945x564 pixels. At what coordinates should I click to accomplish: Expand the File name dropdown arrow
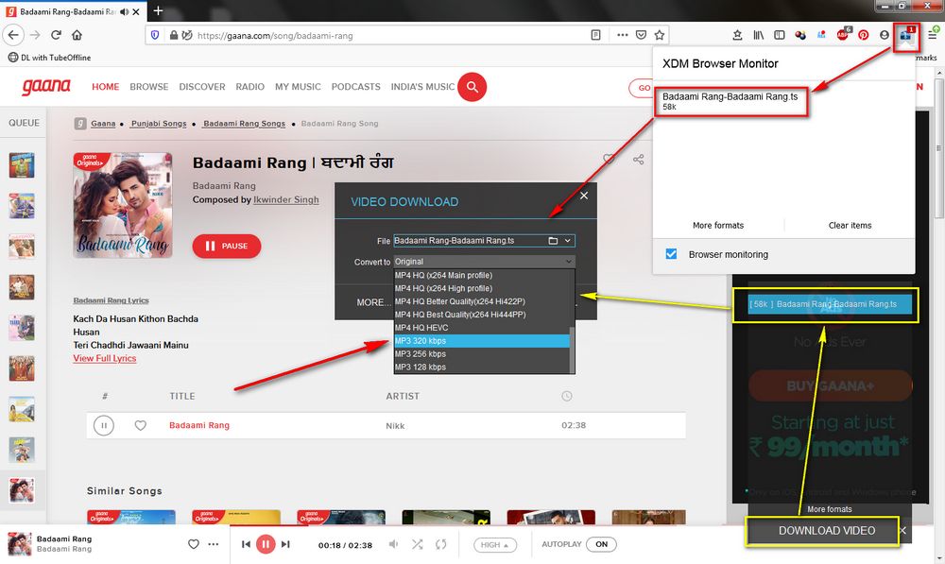pyautogui.click(x=567, y=240)
